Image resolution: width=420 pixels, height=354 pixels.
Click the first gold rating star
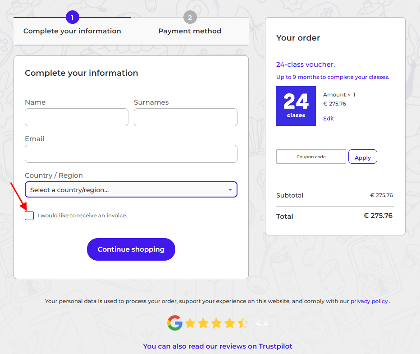click(x=190, y=323)
